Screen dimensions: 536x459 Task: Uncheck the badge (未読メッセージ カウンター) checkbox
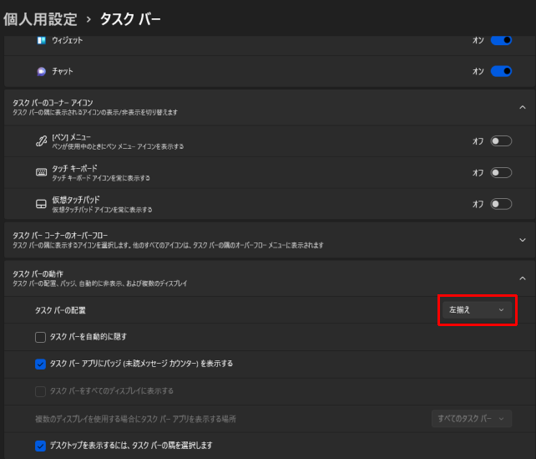click(x=40, y=364)
